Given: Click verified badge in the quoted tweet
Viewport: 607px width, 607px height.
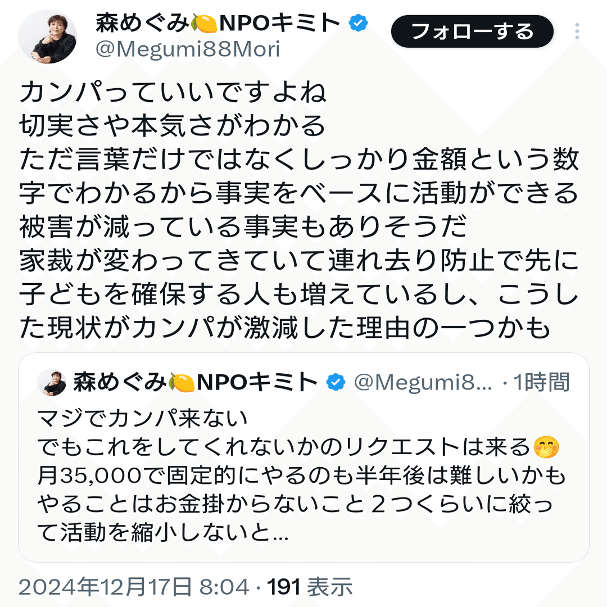Looking at the screenshot, I should 336,382.
